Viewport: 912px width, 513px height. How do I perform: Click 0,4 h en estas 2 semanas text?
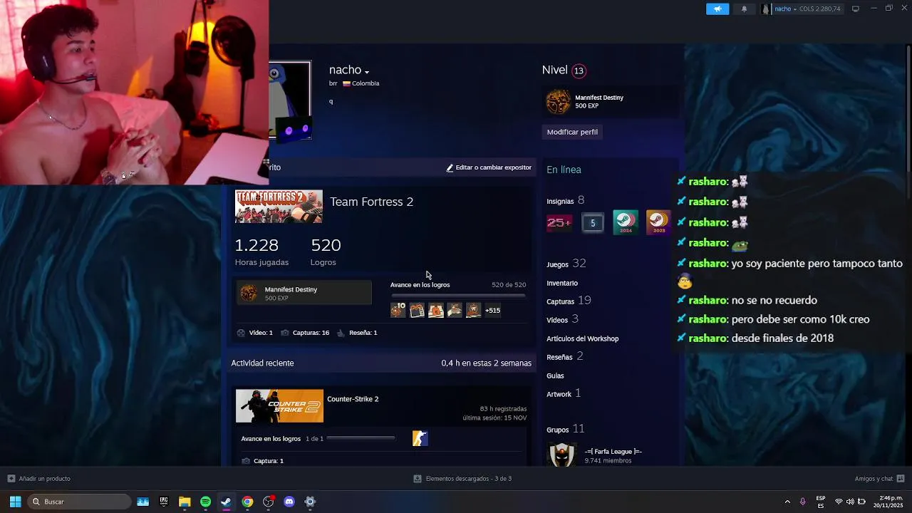click(487, 363)
